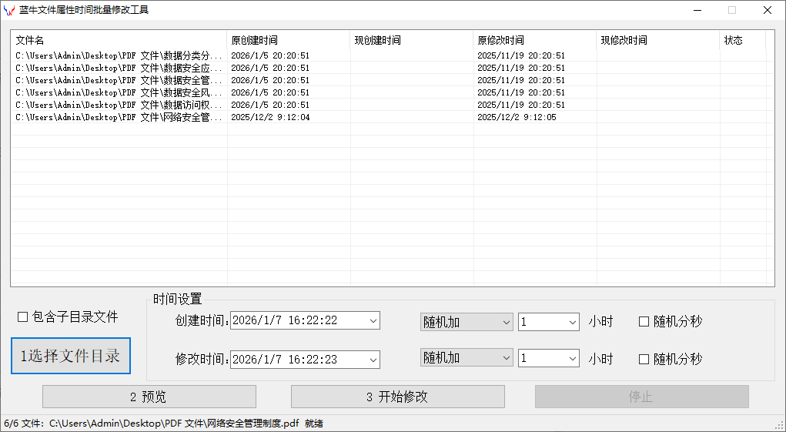Screen dimensions: 786x432
Task: Close the 蓝牛 tool window
Action: (x=768, y=10)
